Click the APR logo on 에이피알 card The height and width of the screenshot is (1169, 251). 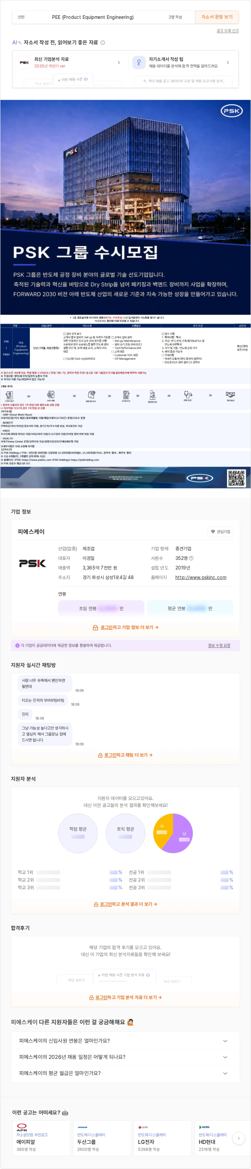click(22, 1127)
